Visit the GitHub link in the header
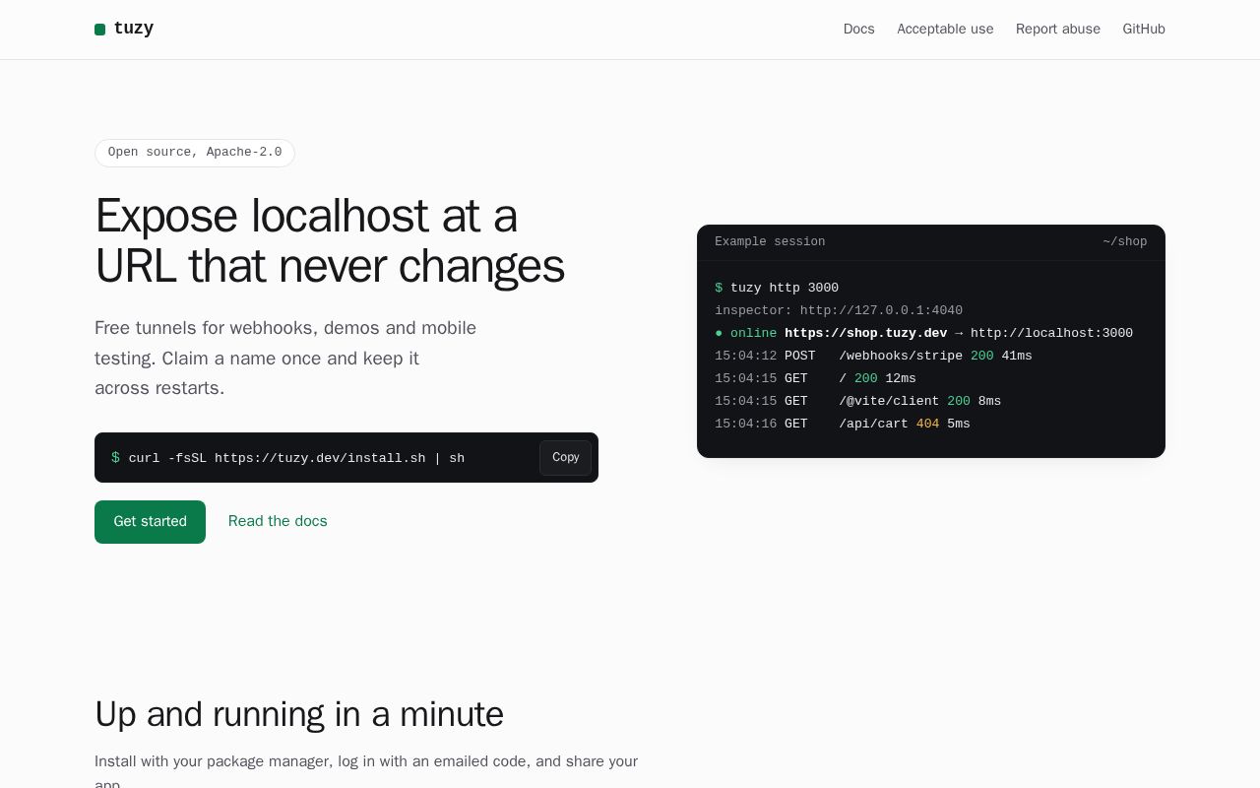The width and height of the screenshot is (1260, 788). [x=1144, y=30]
